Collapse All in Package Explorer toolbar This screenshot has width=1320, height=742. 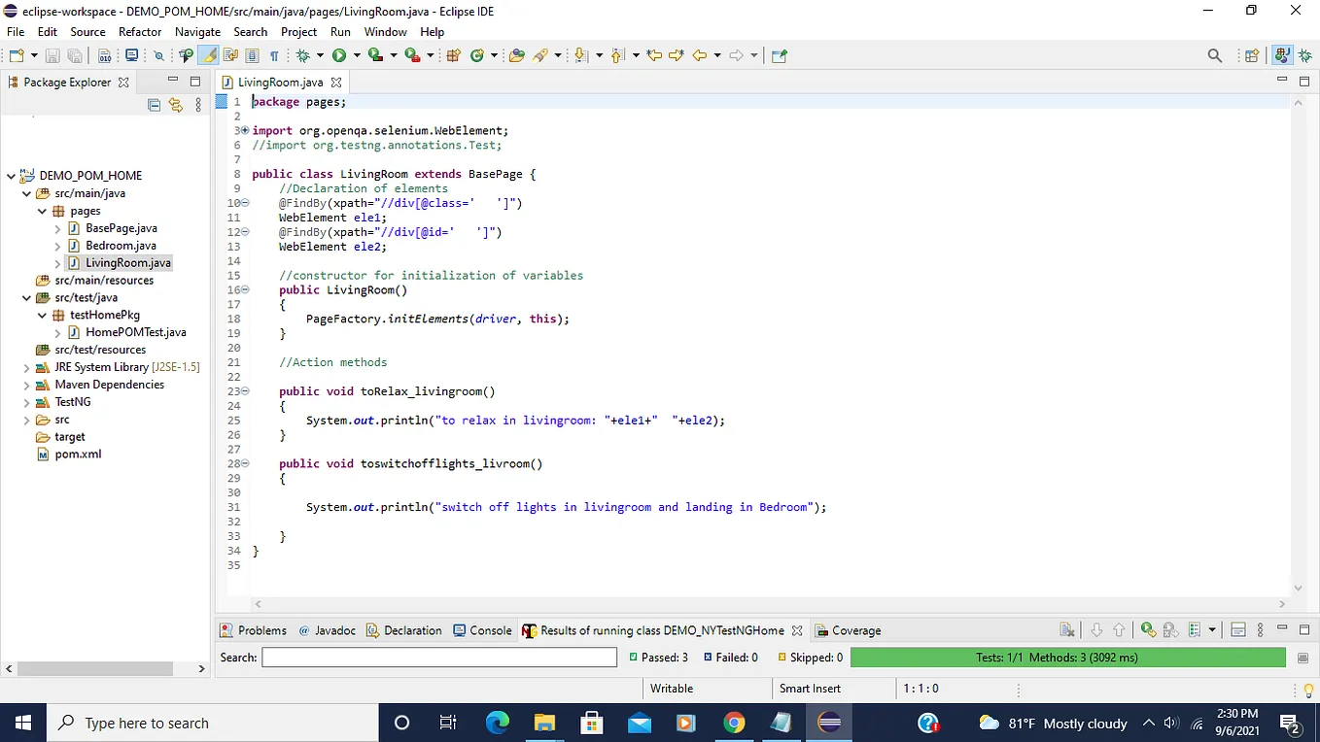[154, 105]
